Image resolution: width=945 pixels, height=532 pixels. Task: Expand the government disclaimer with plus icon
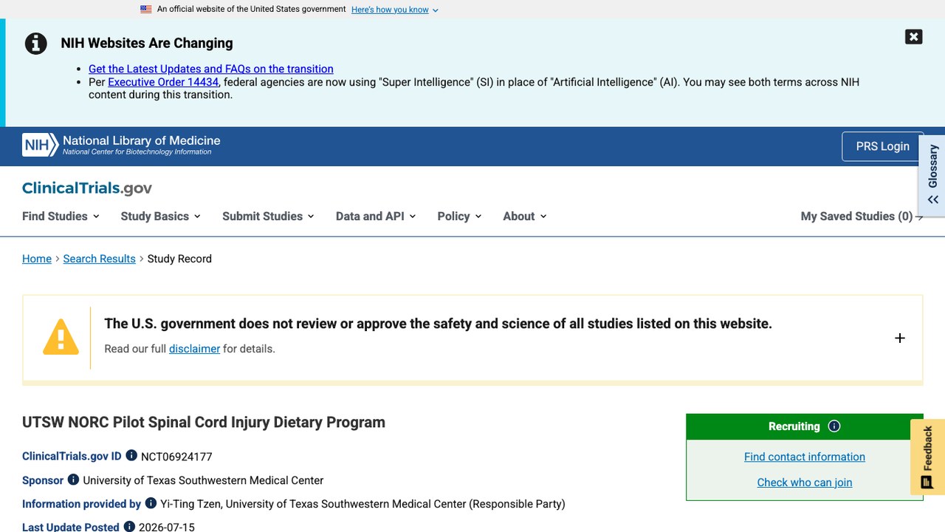(x=900, y=338)
